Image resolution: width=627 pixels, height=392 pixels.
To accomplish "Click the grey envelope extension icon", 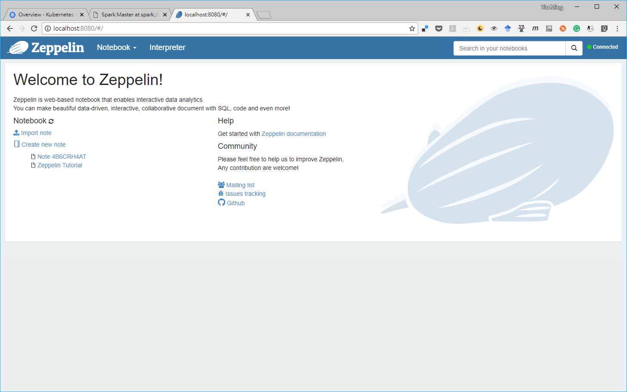I will click(x=466, y=28).
